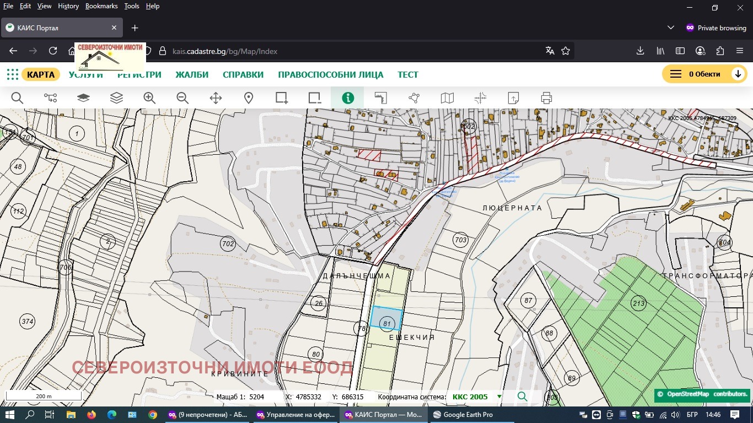Expand the 0 Обекти objects panel arrow
Image resolution: width=753 pixels, height=423 pixels.
tap(738, 74)
